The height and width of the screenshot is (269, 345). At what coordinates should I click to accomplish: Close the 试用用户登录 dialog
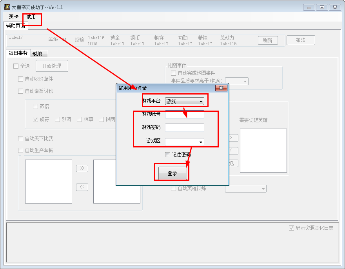(221, 88)
